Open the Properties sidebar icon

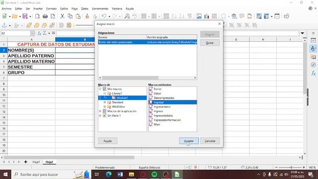(x=314, y=40)
